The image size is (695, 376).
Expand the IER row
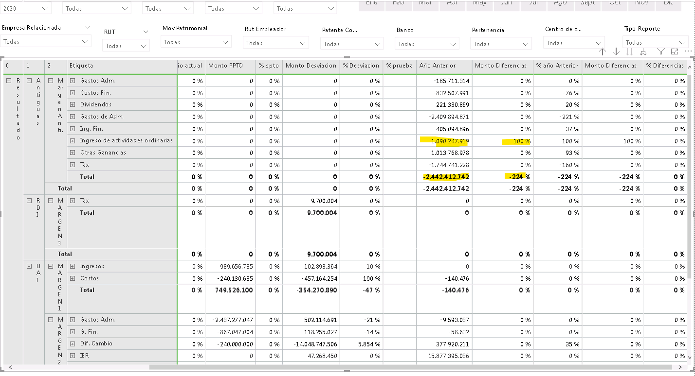pos(73,356)
